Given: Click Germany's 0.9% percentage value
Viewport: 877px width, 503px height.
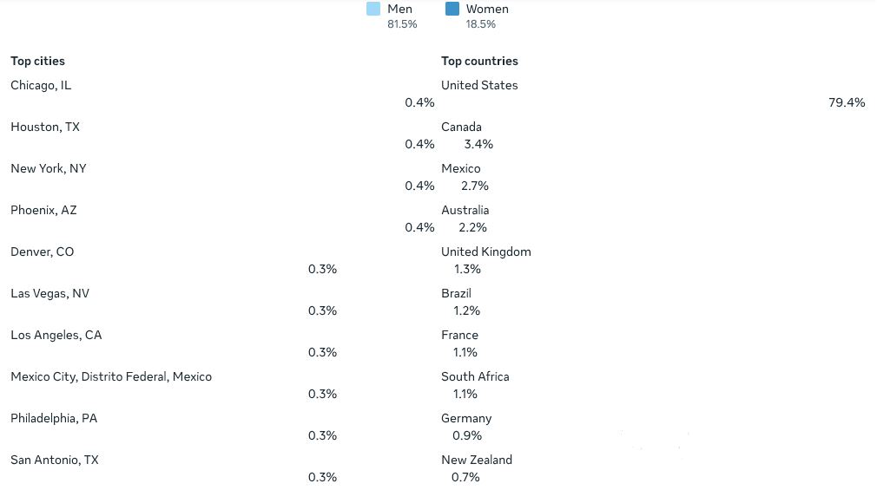Looking at the screenshot, I should click(x=467, y=435).
